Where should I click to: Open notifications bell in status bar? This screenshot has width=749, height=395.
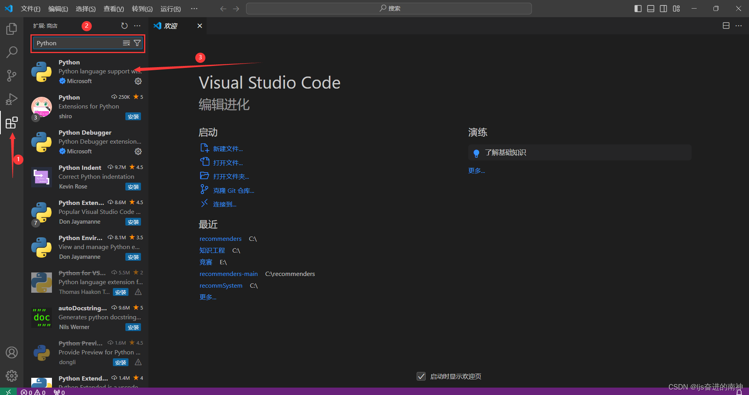[739, 392]
